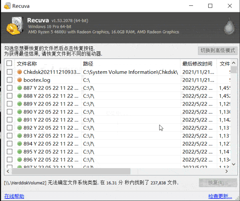The width and height of the screenshot is (240, 201).
Task: Click the green status dot for file 890 Y
Action: (x=20, y=112)
